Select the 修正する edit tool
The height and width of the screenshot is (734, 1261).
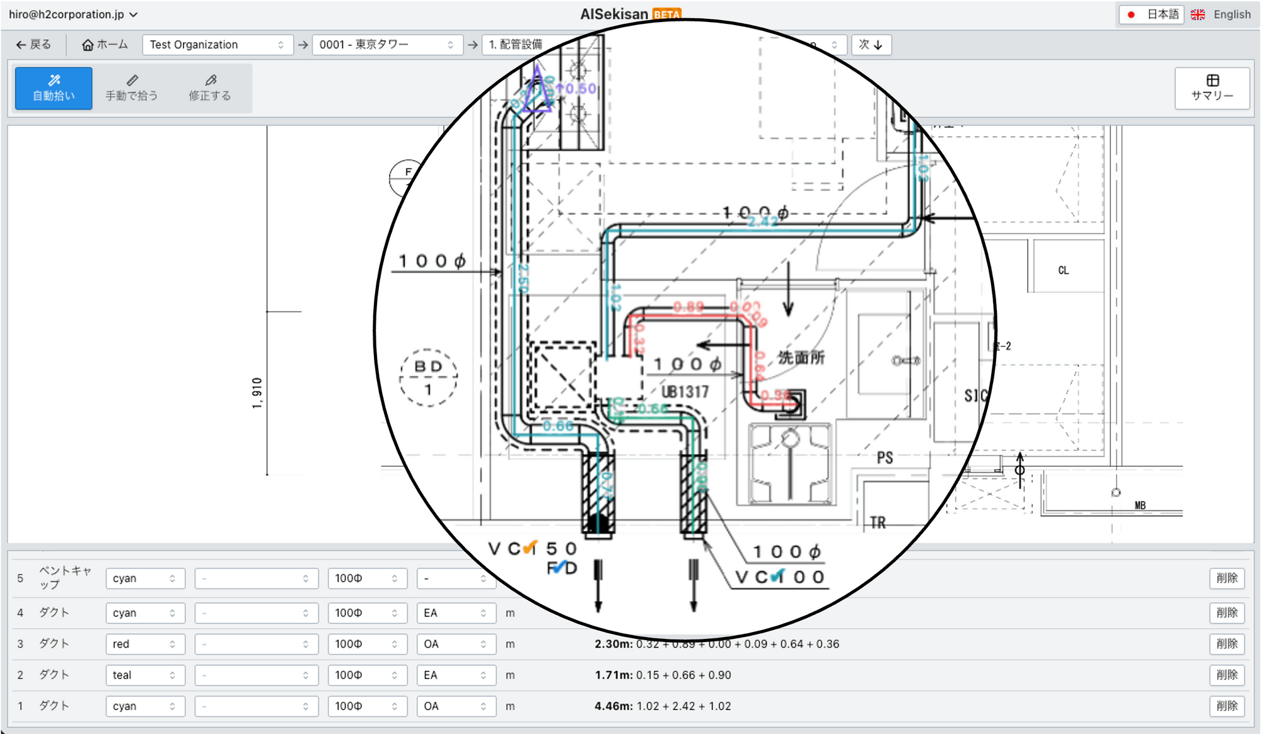210,88
